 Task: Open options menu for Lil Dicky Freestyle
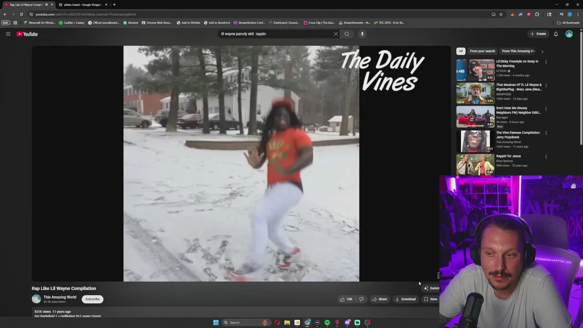(546, 62)
